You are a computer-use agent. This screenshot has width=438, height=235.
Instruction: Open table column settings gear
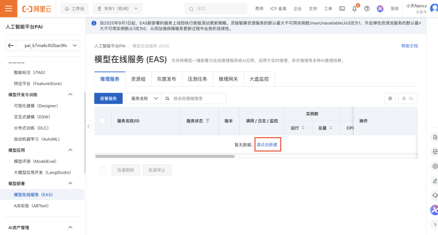(x=390, y=99)
